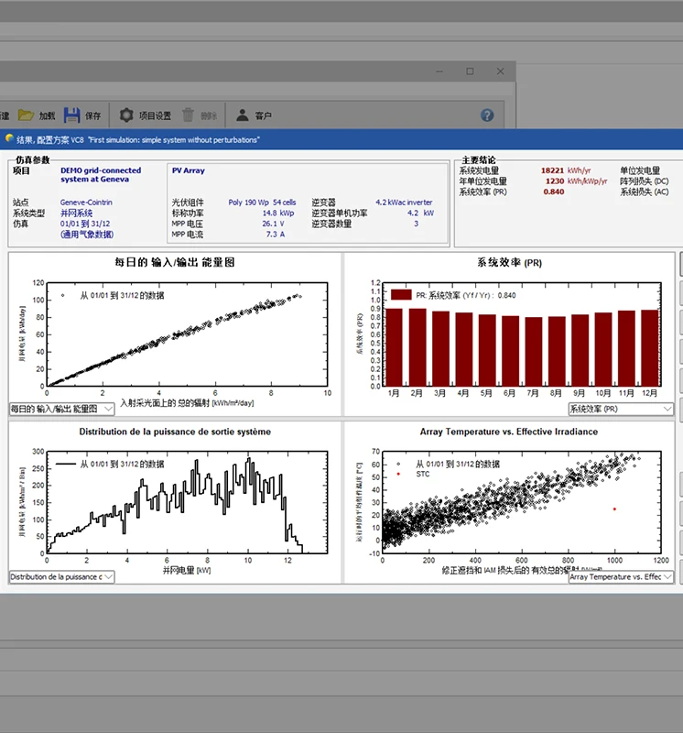Viewport: 683px width, 733px height.
Task: Click the '系统损失 (AC)' label
Action: click(645, 191)
